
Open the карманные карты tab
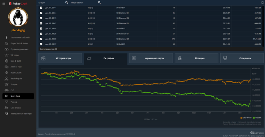point(151,58)
